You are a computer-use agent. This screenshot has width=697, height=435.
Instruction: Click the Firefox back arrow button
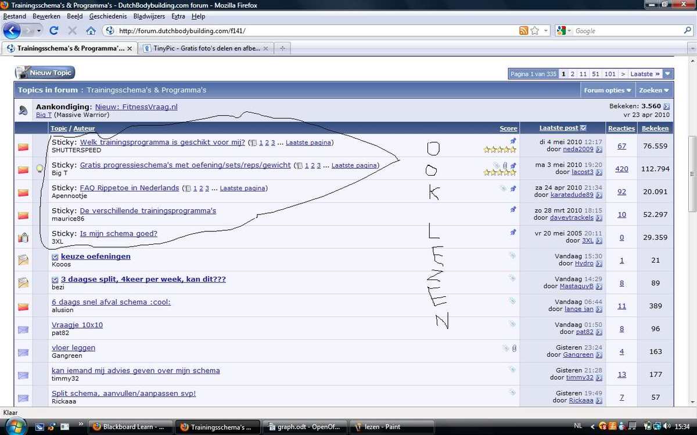12,31
